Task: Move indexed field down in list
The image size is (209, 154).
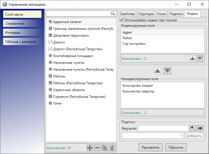Action: (x=200, y=58)
